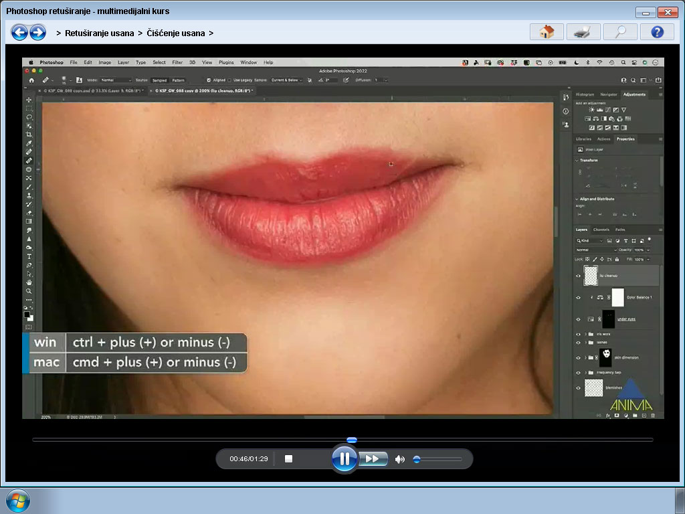The height and width of the screenshot is (514, 685).
Task: Click the video progress bar handle
Action: (x=352, y=440)
